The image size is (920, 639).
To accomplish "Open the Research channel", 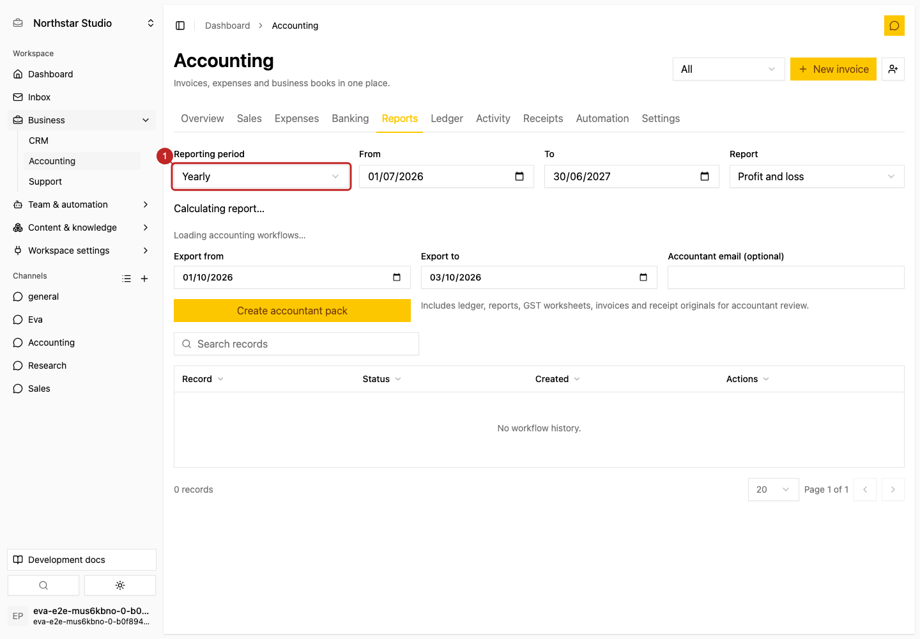I will (x=82, y=366).
